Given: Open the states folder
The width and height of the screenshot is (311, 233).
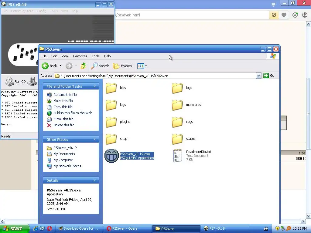Looking at the screenshot, I should pos(177,139).
